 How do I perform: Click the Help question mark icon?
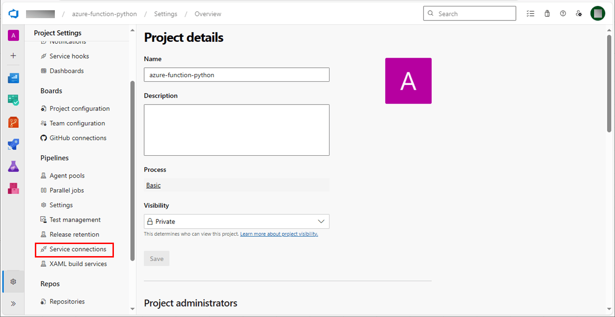click(x=563, y=13)
